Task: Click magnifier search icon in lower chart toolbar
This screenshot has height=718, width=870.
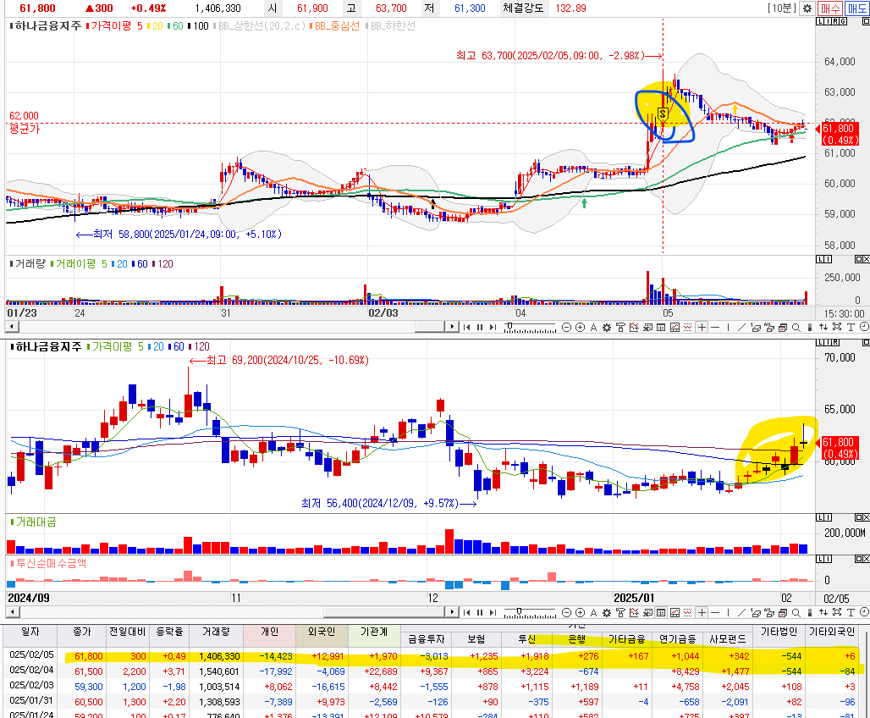Action: (x=796, y=612)
